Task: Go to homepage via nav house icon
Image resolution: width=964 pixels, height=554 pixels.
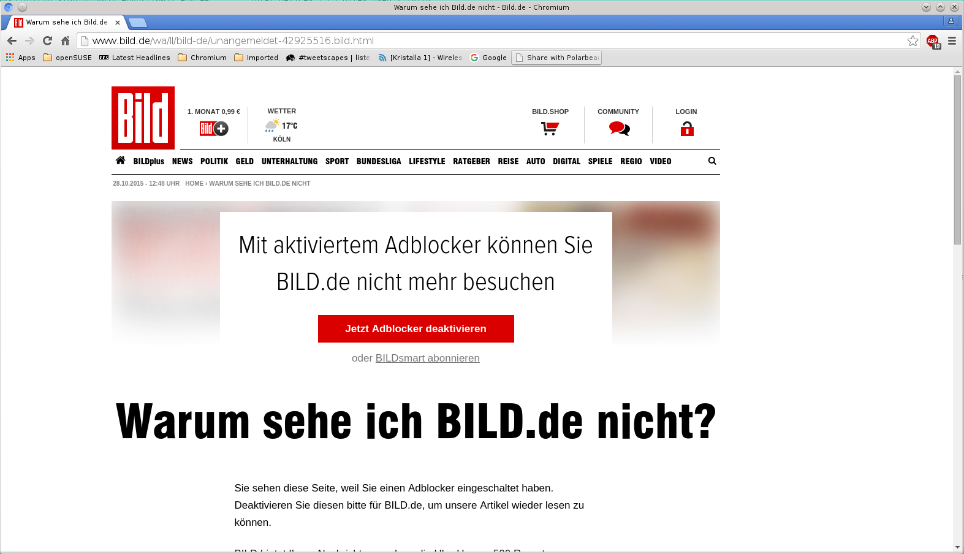Action: tap(120, 161)
